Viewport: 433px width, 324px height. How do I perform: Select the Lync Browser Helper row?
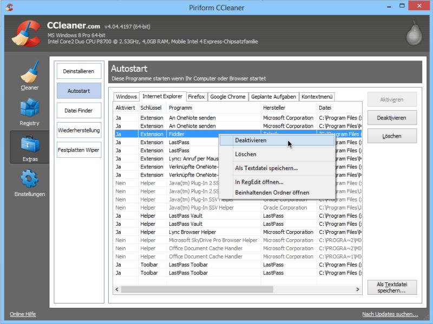238,232
